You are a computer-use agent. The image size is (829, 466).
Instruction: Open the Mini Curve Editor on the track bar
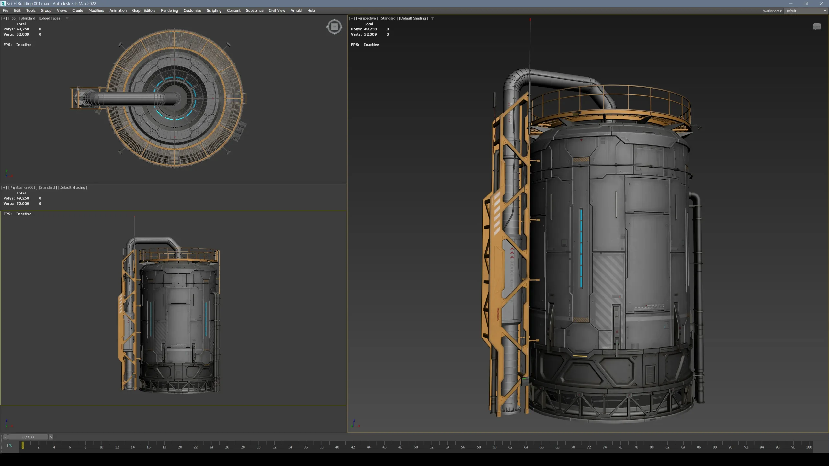pos(10,446)
